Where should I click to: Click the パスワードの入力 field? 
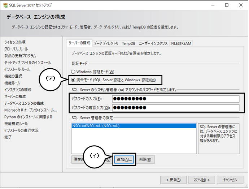click(x=176, y=99)
